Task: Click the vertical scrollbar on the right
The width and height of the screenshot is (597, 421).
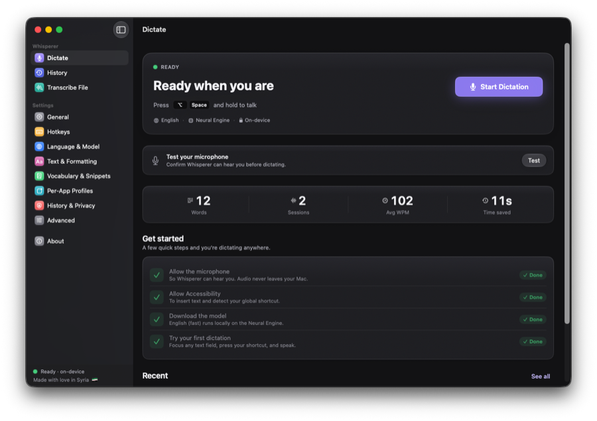Action: tap(567, 184)
